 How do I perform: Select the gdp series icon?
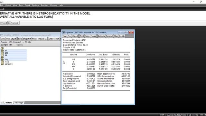tap(2, 53)
